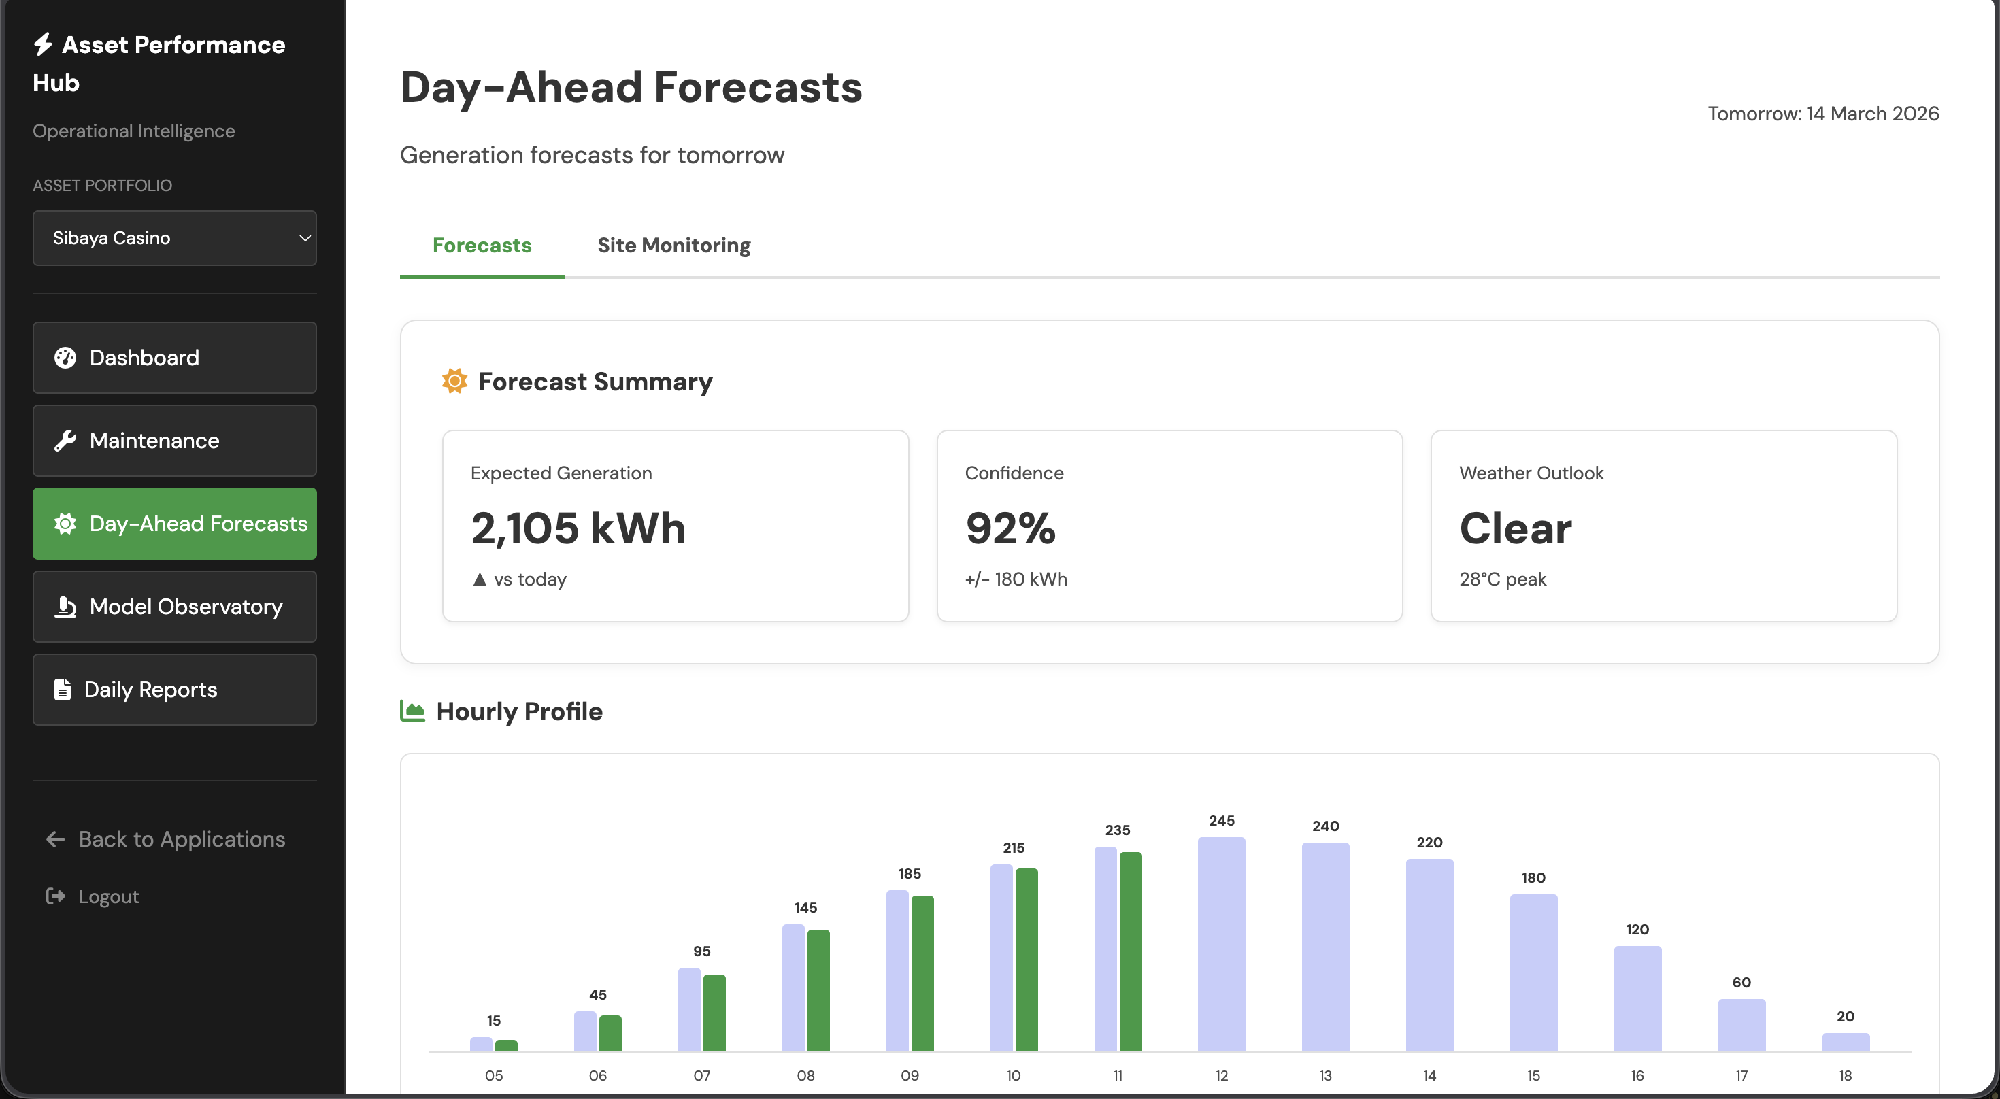This screenshot has height=1099, width=2000.
Task: Select the Model Observatory icon
Action: pyautogui.click(x=65, y=606)
